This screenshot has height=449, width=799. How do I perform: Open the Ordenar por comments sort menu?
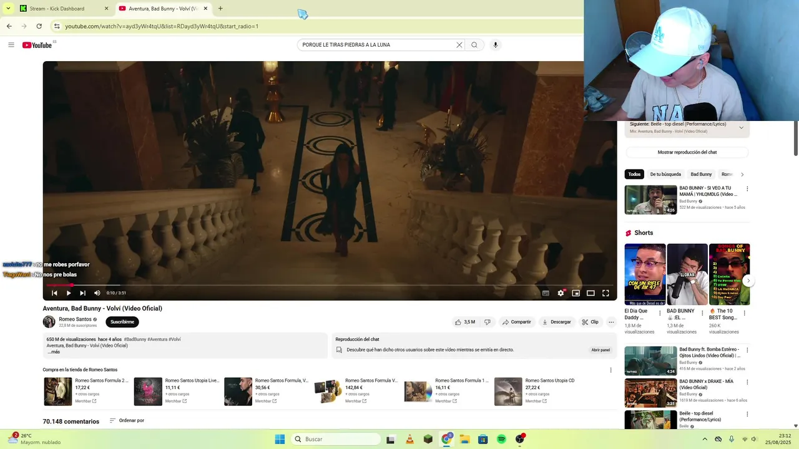[127, 421]
